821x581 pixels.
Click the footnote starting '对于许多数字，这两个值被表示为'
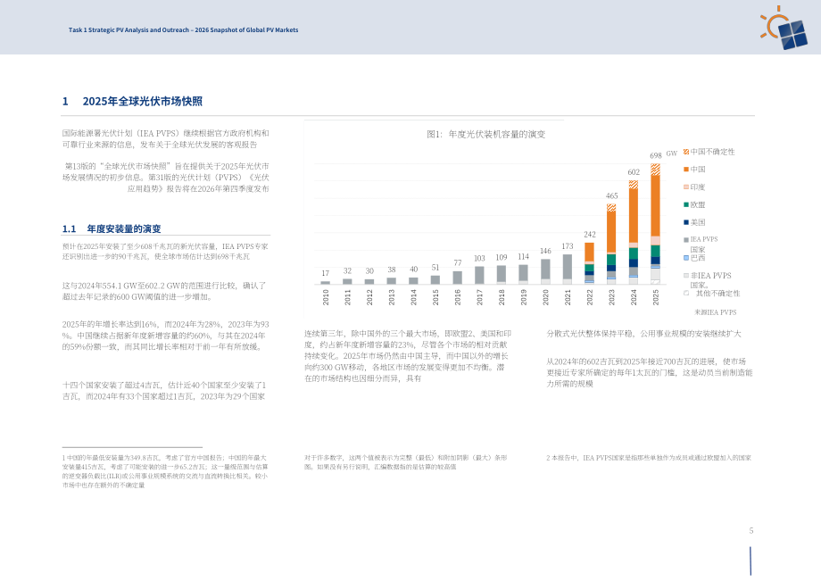tap(406, 462)
